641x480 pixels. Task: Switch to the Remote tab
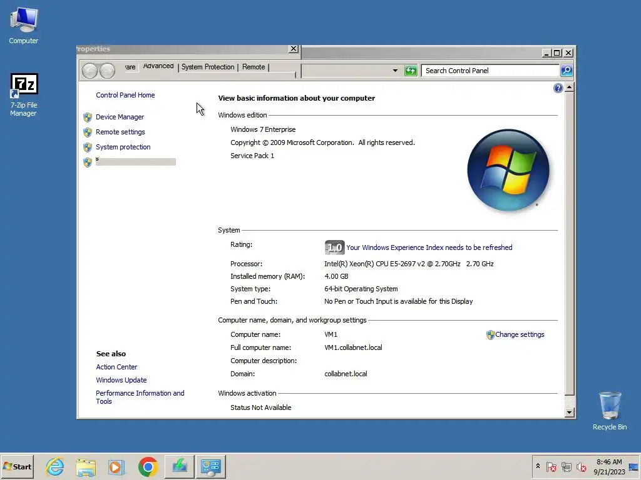tap(254, 67)
